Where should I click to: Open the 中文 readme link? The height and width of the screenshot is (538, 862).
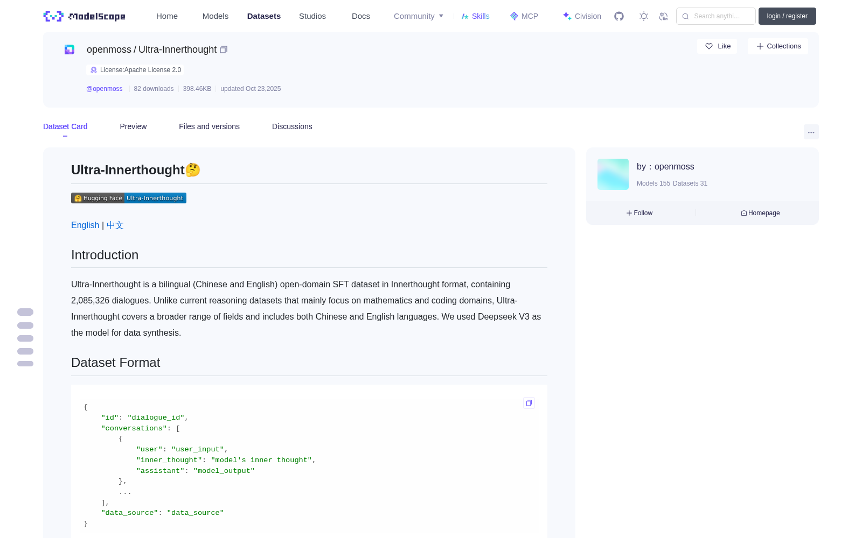pos(115,225)
